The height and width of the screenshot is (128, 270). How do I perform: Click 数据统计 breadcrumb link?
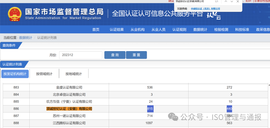[26, 38]
